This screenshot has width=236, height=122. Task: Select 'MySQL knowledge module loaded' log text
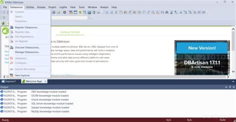(50, 112)
